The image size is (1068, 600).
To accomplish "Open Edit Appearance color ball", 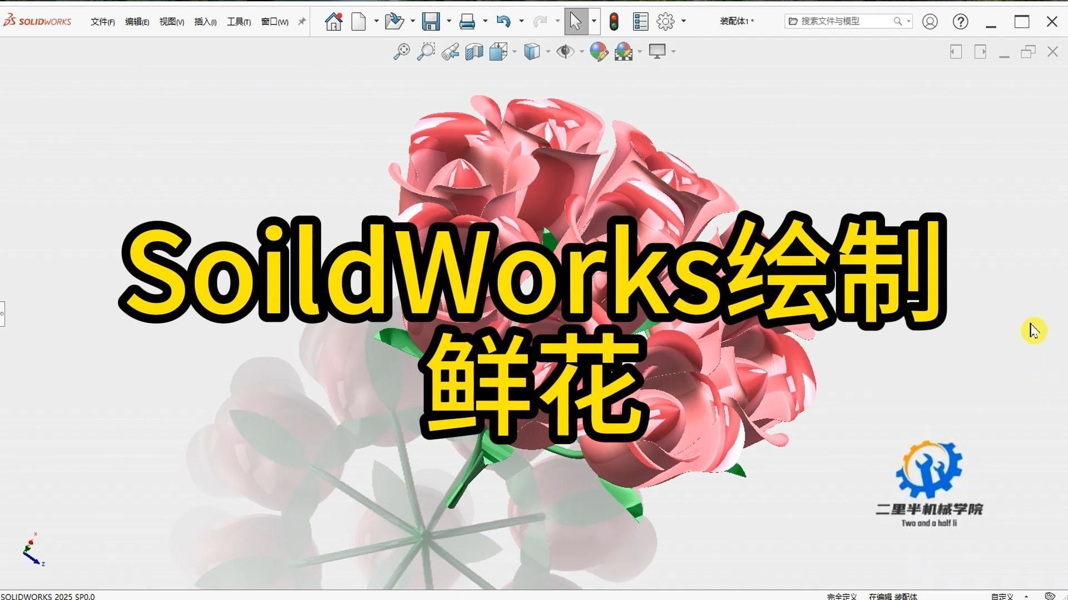I will (599, 52).
